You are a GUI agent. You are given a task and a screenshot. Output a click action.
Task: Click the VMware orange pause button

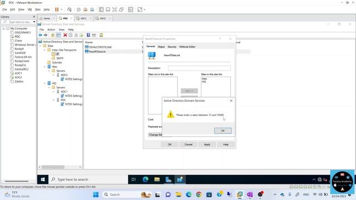[x=57, y=9]
